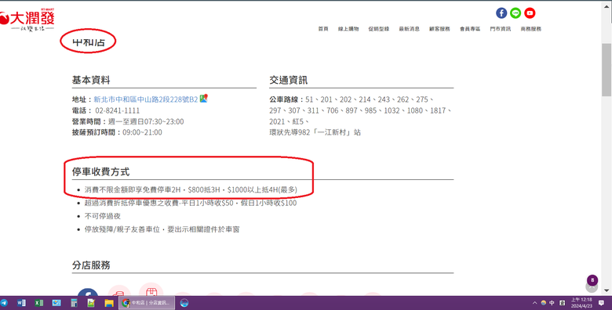Click the store's Facebook service icon under 分店服務
This screenshot has width=612, height=310.
(x=87, y=293)
